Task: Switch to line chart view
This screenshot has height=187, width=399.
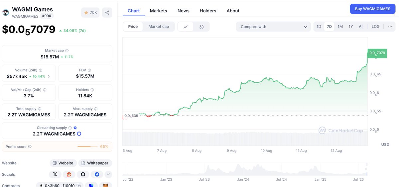Action: pyautogui.click(x=186, y=27)
